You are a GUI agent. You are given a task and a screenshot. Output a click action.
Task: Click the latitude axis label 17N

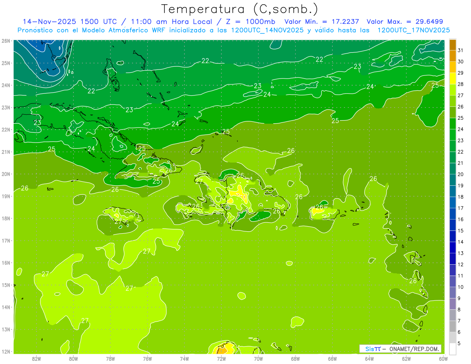coord(5,241)
